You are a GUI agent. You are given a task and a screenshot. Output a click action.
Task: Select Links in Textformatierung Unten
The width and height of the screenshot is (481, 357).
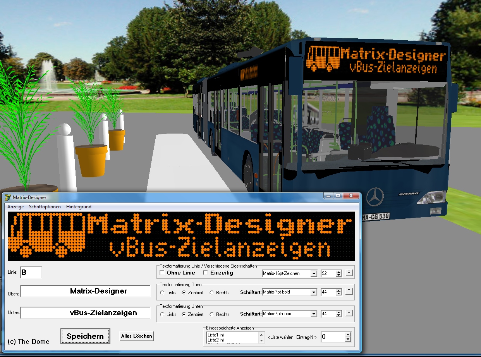[x=163, y=314]
